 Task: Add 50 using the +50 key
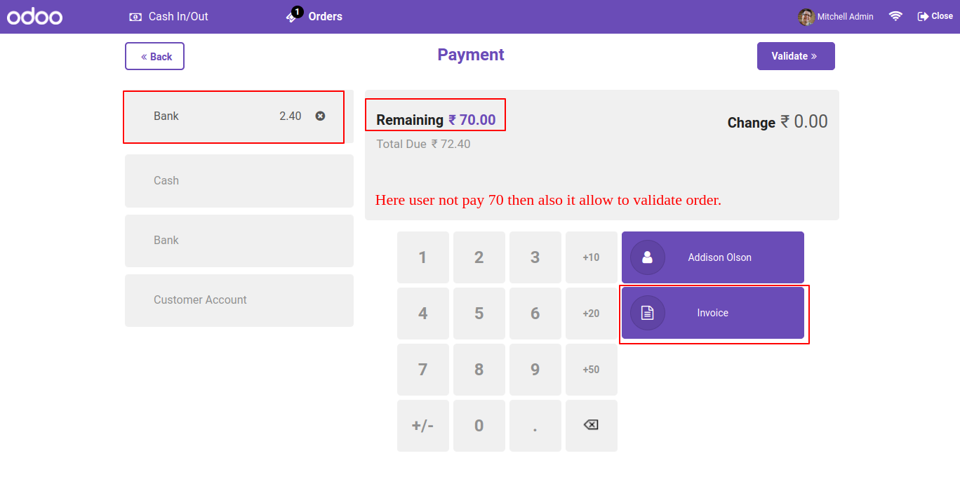[591, 370]
